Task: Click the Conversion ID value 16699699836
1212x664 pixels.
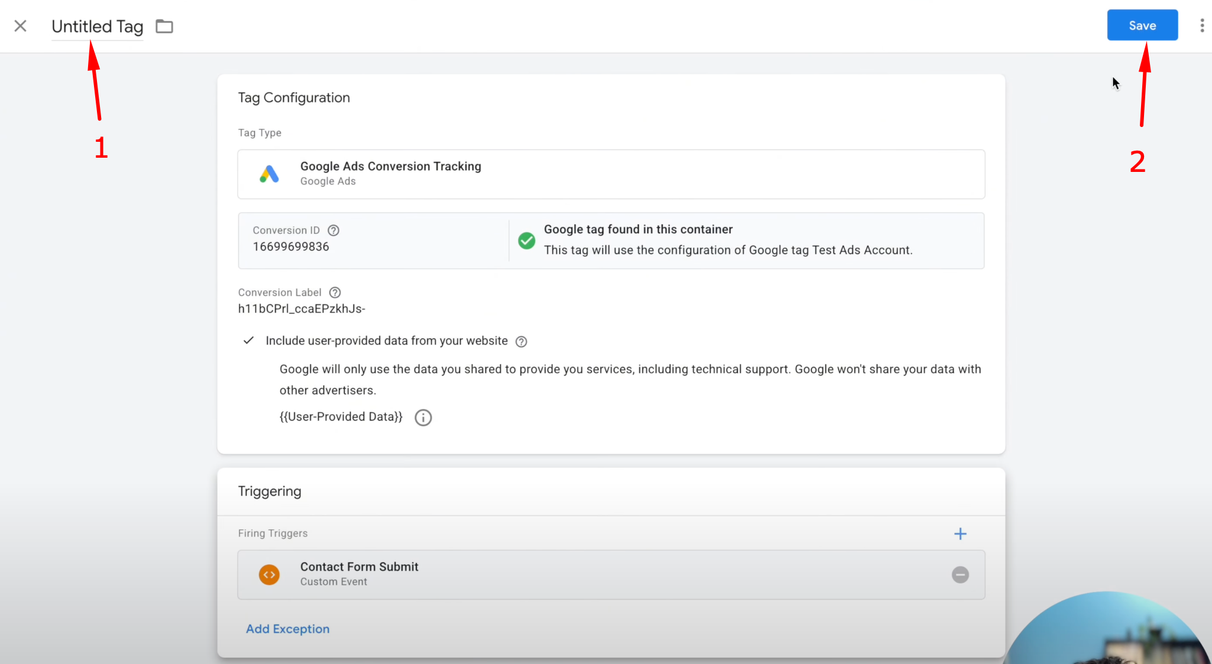Action: point(291,247)
